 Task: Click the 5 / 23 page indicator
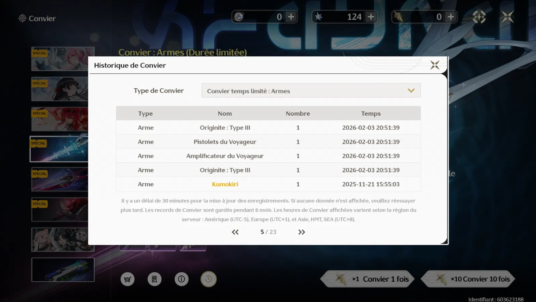(x=268, y=232)
